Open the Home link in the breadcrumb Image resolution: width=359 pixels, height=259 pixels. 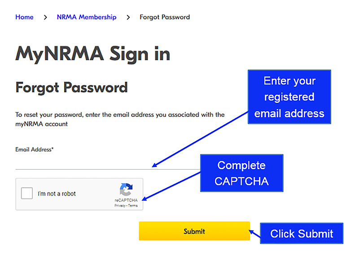tap(24, 17)
